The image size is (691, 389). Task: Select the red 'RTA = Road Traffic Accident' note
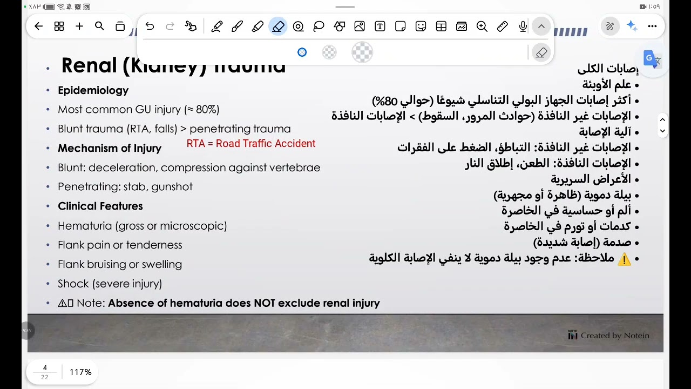click(x=251, y=144)
